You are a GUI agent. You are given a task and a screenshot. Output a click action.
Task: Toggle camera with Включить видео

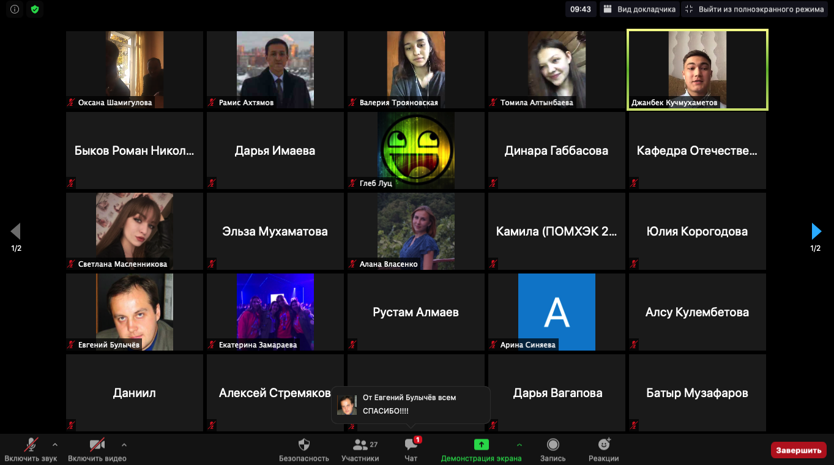coord(97,445)
